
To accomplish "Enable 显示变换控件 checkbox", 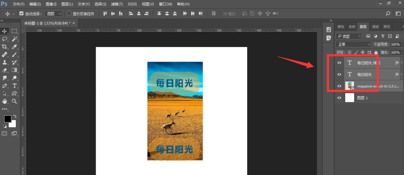I will (69, 13).
